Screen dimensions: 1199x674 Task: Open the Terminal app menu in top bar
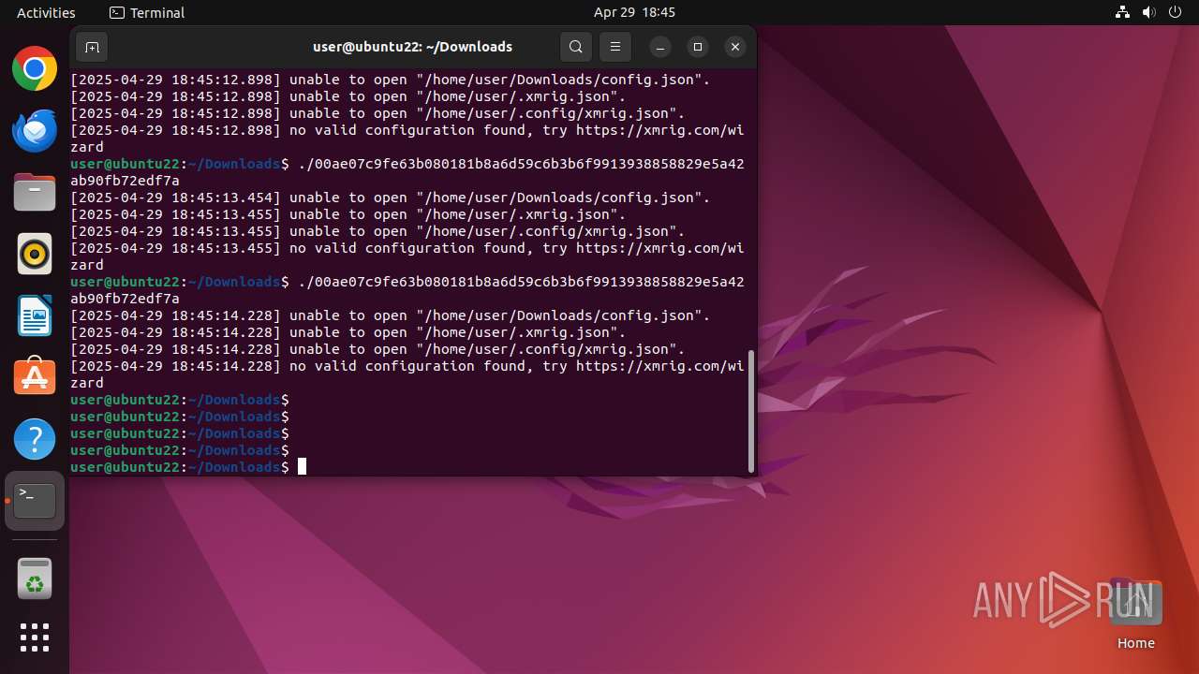(x=147, y=12)
